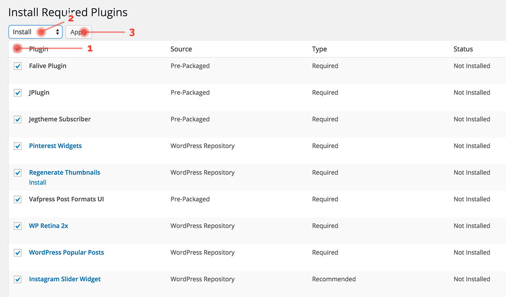This screenshot has width=506, height=297.
Task: Open the Instagram Slider Widget link
Action: [65, 279]
